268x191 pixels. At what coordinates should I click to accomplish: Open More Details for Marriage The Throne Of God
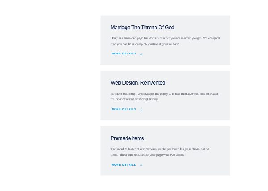click(x=124, y=53)
